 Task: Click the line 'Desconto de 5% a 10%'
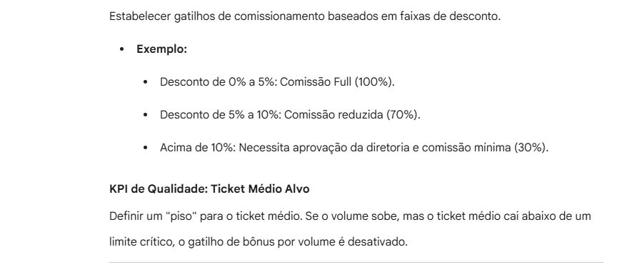coord(290,115)
